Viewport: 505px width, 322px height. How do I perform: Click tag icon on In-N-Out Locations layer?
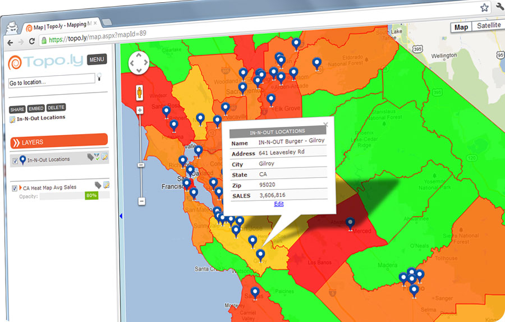90,158
